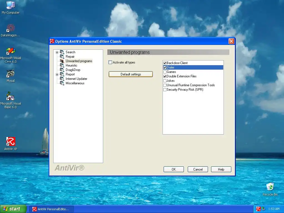Expand the Report tree node
The height and width of the screenshot is (213, 284).
[57, 74]
